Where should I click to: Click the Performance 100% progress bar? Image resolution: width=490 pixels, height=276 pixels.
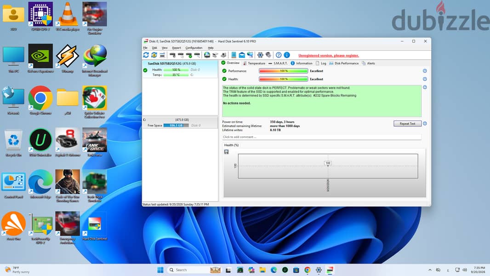tap(284, 71)
